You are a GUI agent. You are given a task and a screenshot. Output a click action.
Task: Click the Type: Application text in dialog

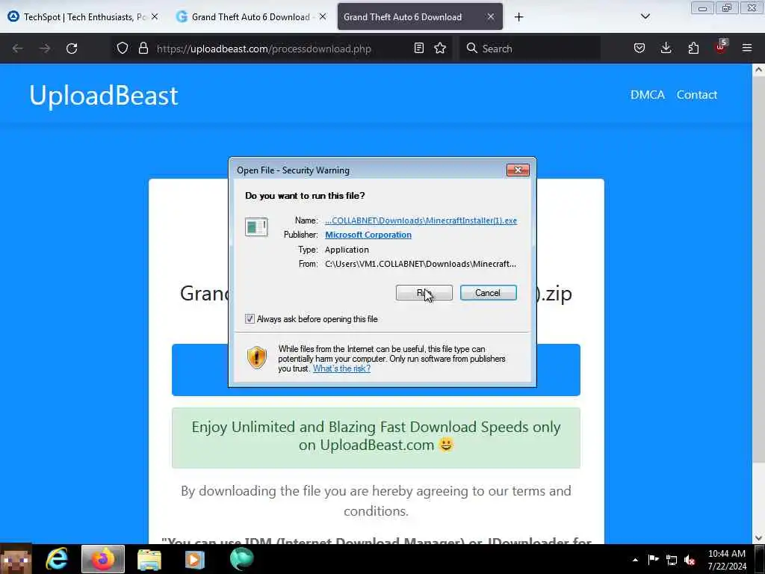pos(347,250)
